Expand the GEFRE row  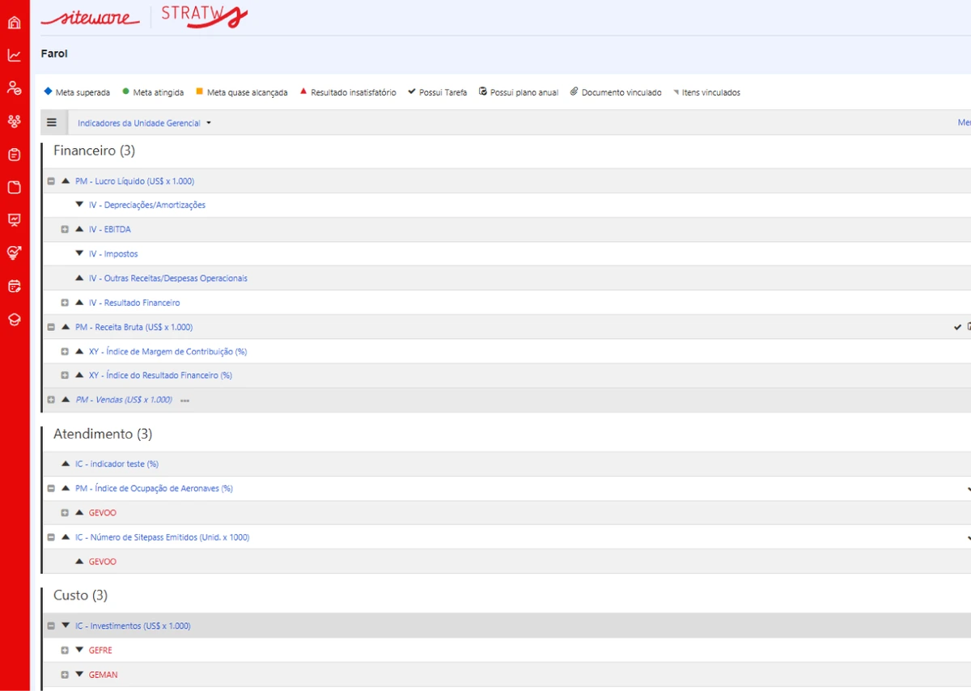point(65,651)
